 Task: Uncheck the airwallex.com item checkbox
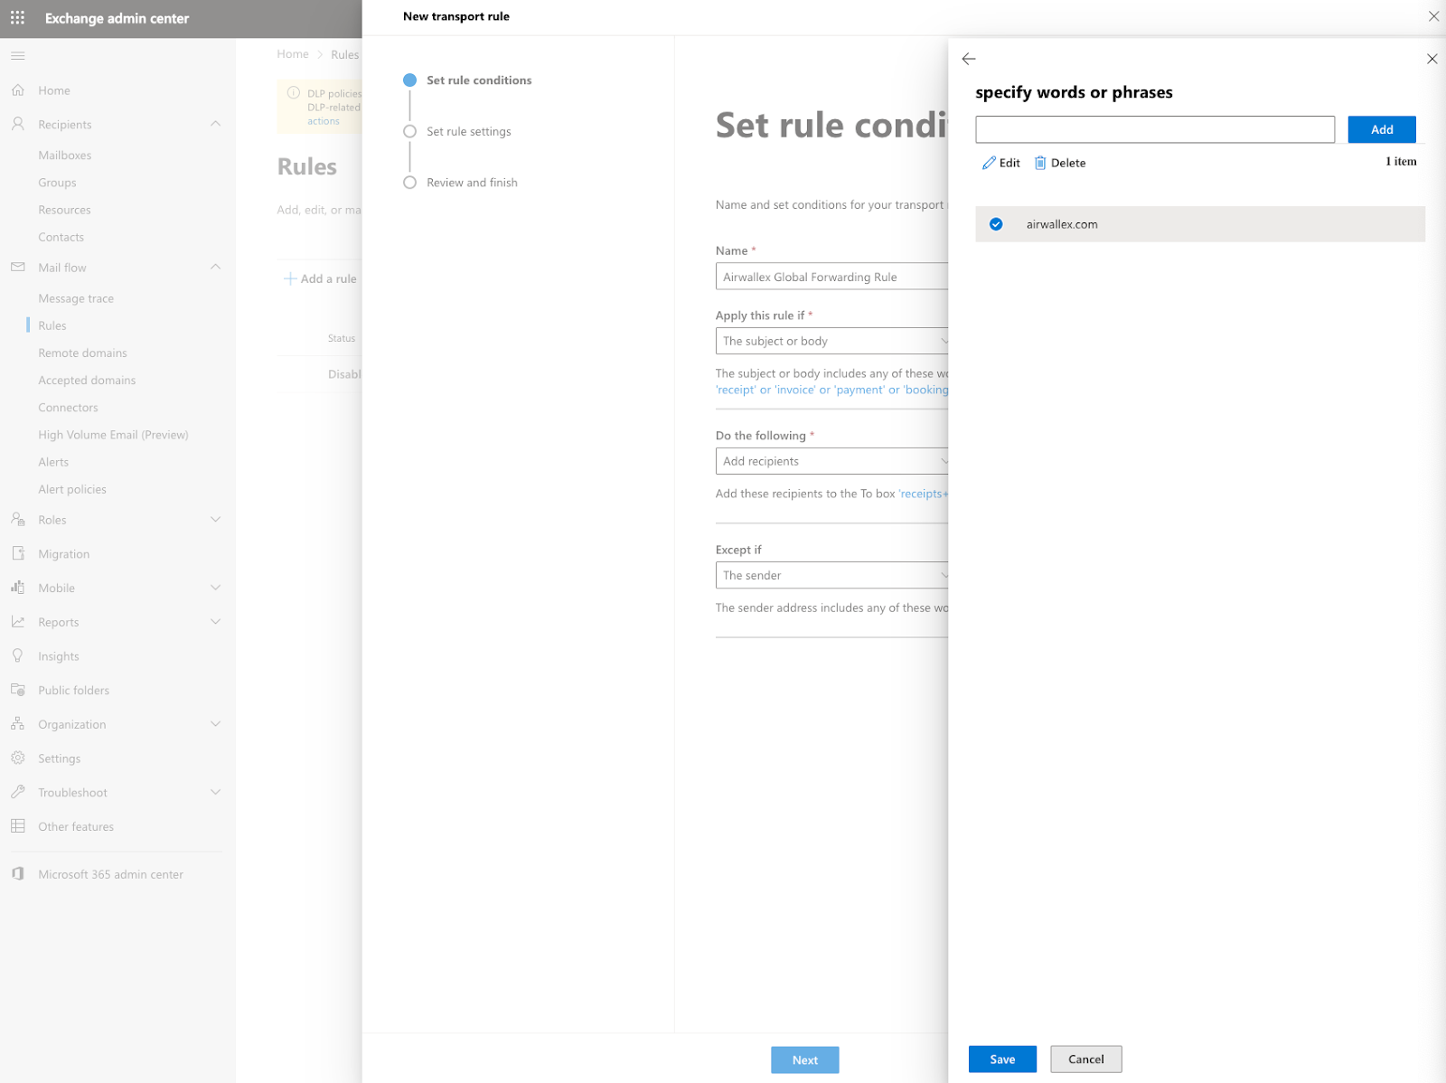point(996,224)
